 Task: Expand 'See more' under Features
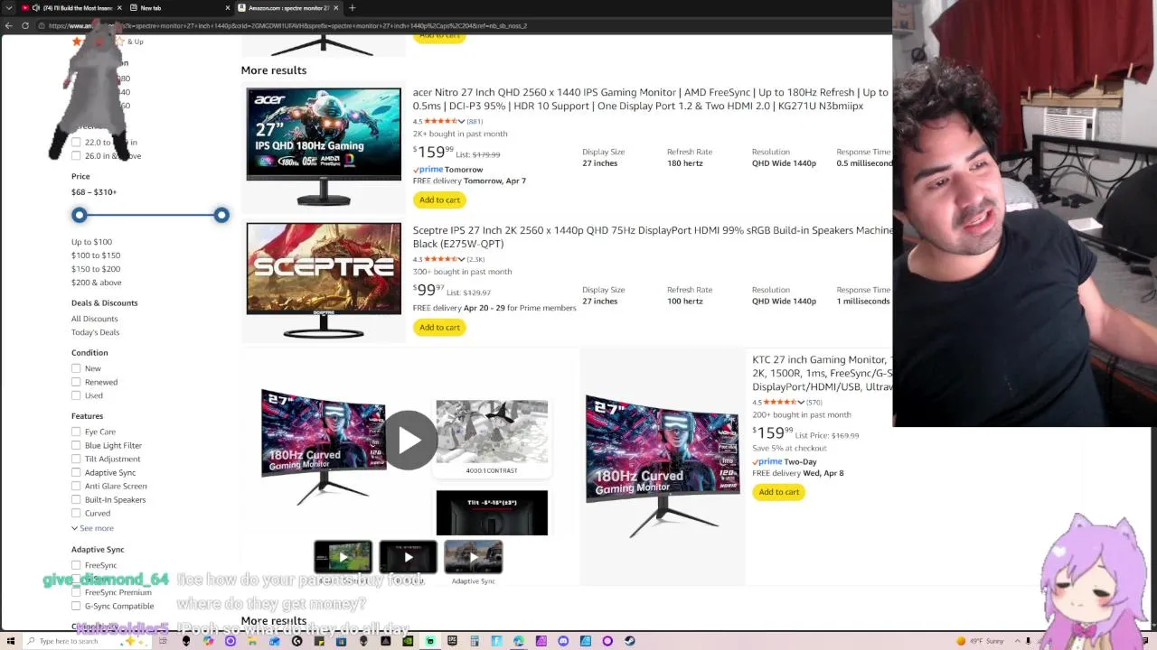(x=92, y=528)
